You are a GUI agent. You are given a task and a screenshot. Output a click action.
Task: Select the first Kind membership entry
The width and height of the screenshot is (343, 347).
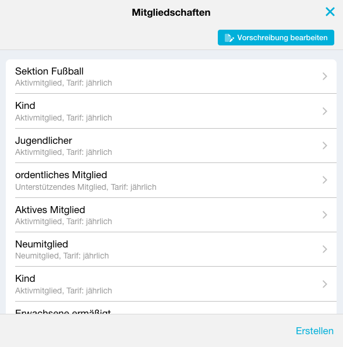click(171, 111)
